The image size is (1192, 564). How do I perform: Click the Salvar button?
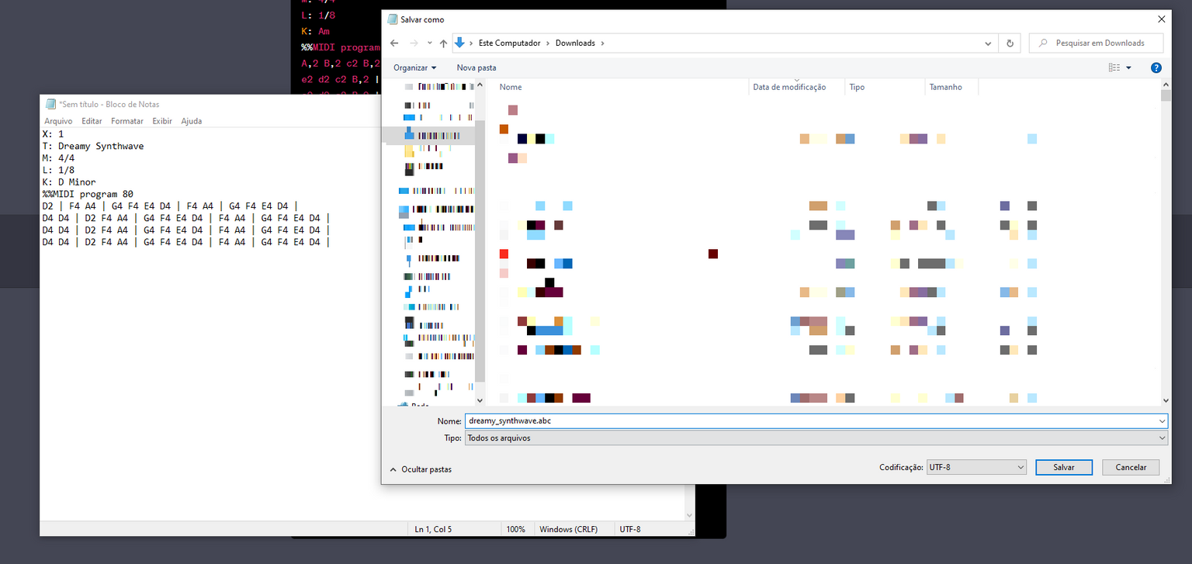coord(1064,467)
